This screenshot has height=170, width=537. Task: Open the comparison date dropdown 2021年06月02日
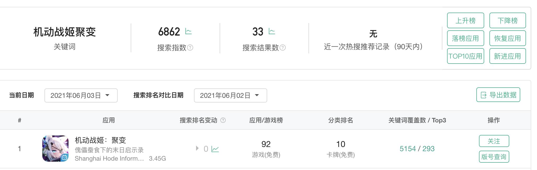(x=230, y=95)
